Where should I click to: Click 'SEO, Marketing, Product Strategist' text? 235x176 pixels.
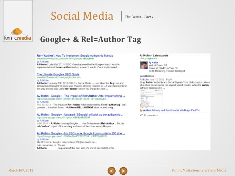(x=167, y=71)
